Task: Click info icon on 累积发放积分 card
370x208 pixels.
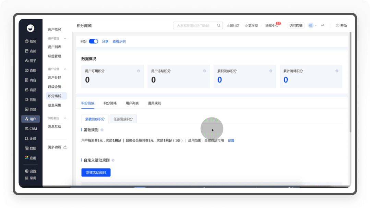Action: click(271, 71)
